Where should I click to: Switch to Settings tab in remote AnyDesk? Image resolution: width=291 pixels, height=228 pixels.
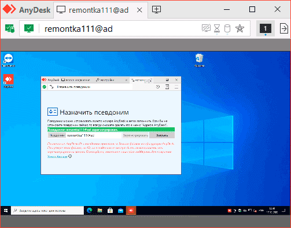coord(105,80)
